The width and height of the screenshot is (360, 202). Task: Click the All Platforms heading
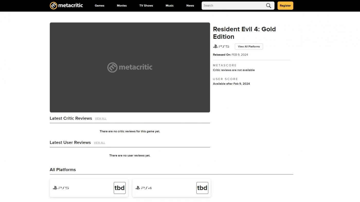pos(63,170)
